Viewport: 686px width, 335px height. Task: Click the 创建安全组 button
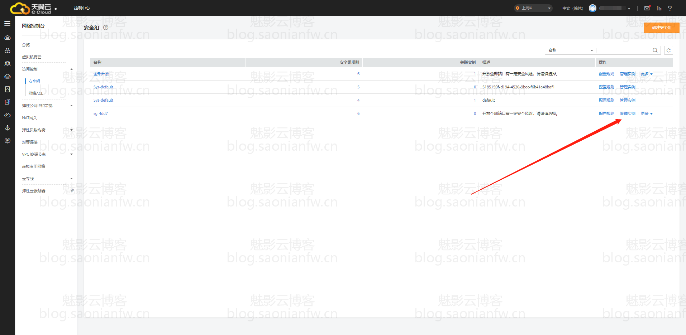click(x=662, y=28)
